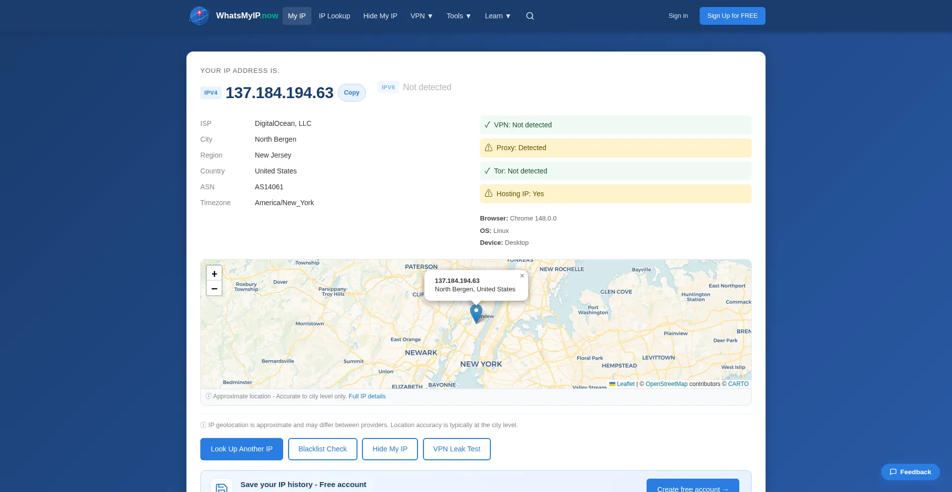Start the VPN Leak Test
Image resolution: width=952 pixels, height=492 pixels.
457,449
